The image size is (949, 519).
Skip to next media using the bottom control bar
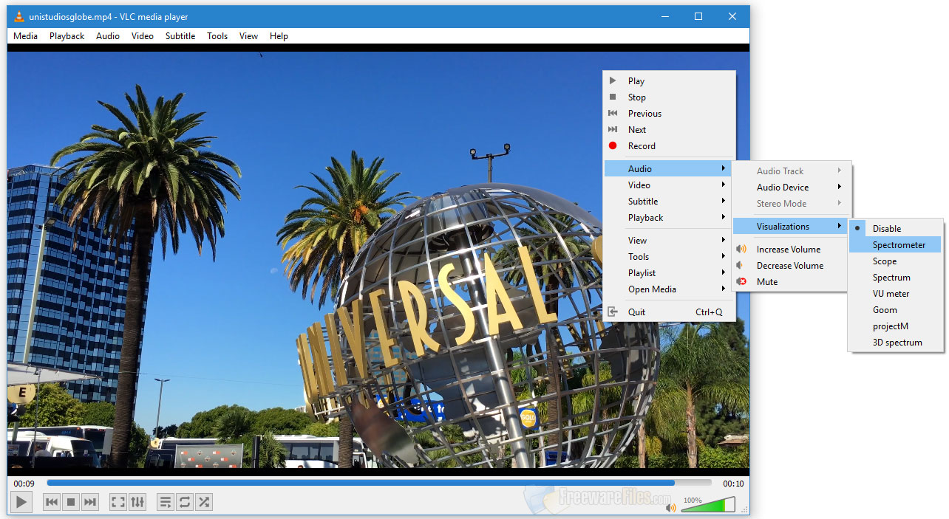(90, 503)
